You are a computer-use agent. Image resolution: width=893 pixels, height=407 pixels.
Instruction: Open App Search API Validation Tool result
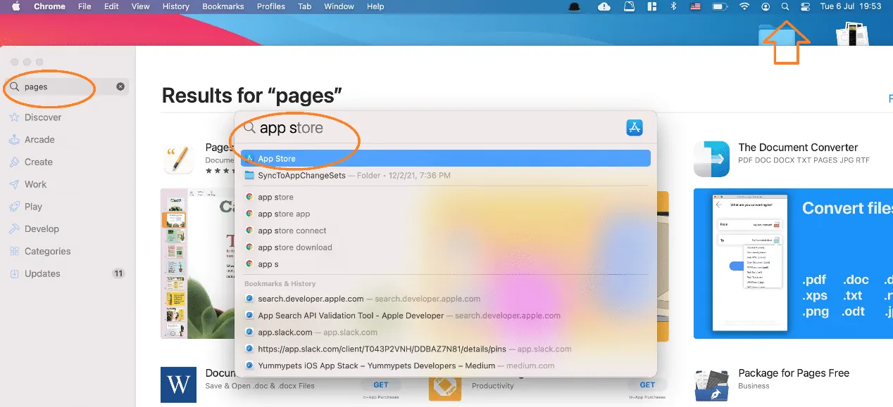[x=446, y=316]
